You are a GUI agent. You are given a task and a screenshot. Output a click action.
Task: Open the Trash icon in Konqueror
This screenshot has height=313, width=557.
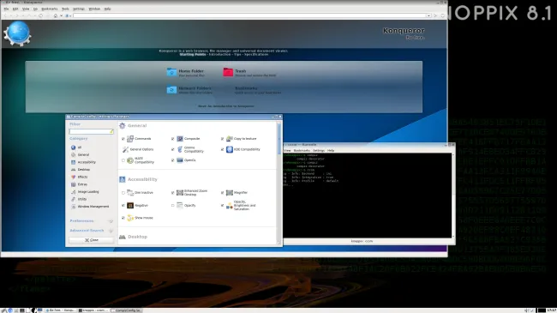pyautogui.click(x=228, y=72)
